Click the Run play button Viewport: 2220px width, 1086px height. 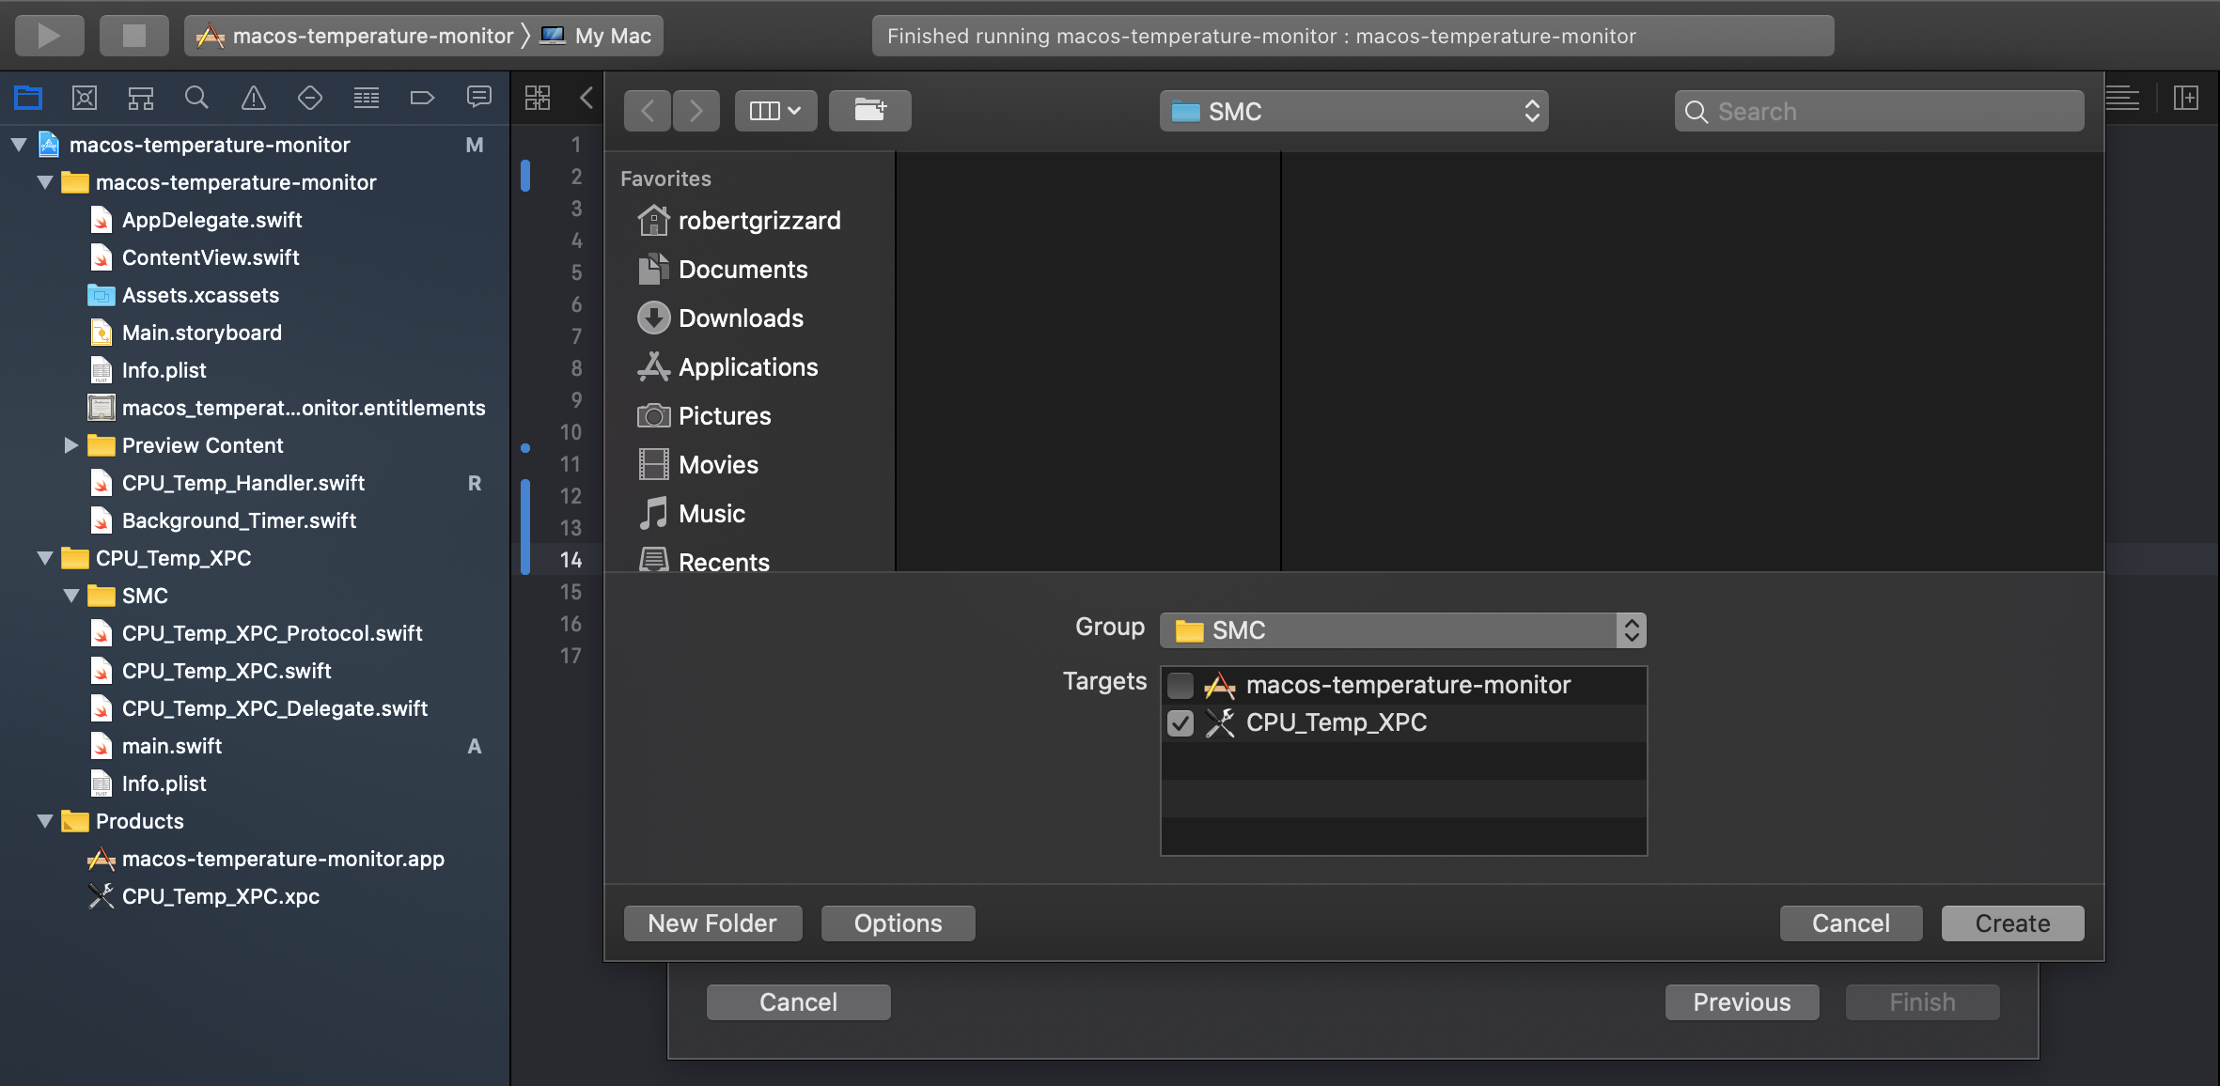tap(49, 36)
